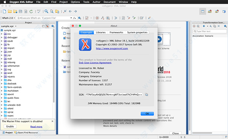
Task: Copy the SGN value with the copy icon
Action: click(x=147, y=95)
